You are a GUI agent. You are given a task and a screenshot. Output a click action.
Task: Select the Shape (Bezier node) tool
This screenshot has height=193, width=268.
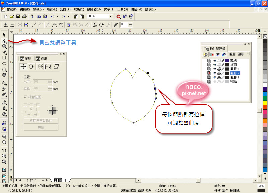click(4, 41)
